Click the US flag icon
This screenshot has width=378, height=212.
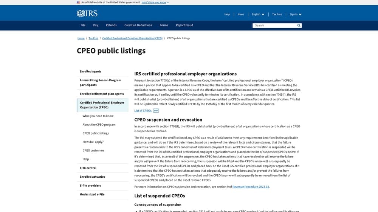[x=78, y=2]
